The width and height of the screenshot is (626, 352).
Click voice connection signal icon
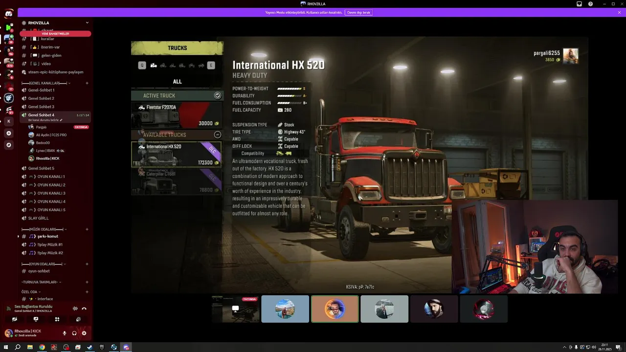pos(8,308)
